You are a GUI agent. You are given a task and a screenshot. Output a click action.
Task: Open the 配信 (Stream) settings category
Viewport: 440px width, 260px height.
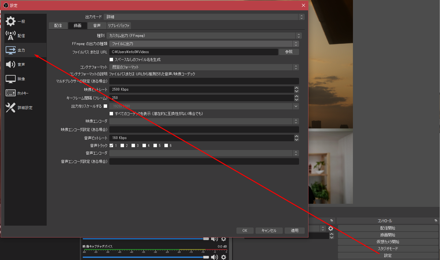click(21, 36)
